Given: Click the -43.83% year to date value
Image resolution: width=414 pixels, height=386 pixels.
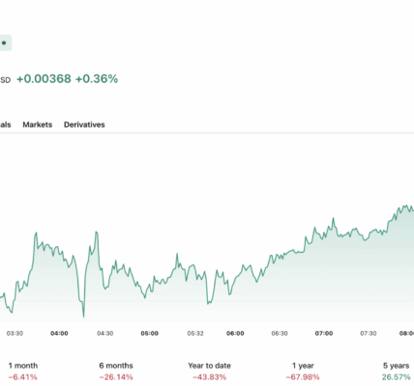Looking at the screenshot, I should click(x=209, y=376).
